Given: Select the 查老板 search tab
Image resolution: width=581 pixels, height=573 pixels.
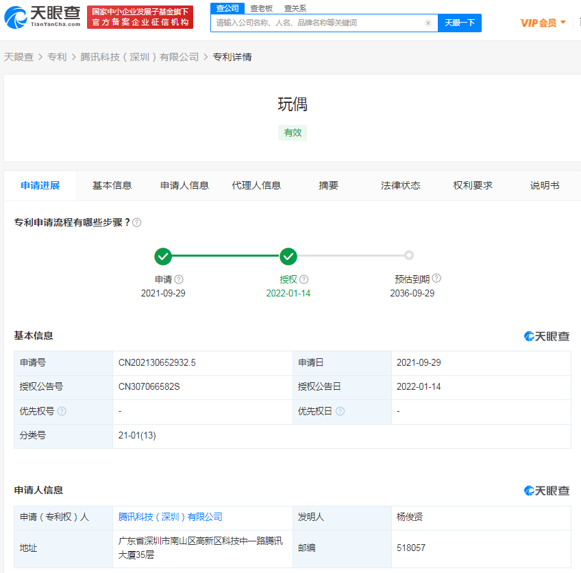Looking at the screenshot, I should click(261, 8).
